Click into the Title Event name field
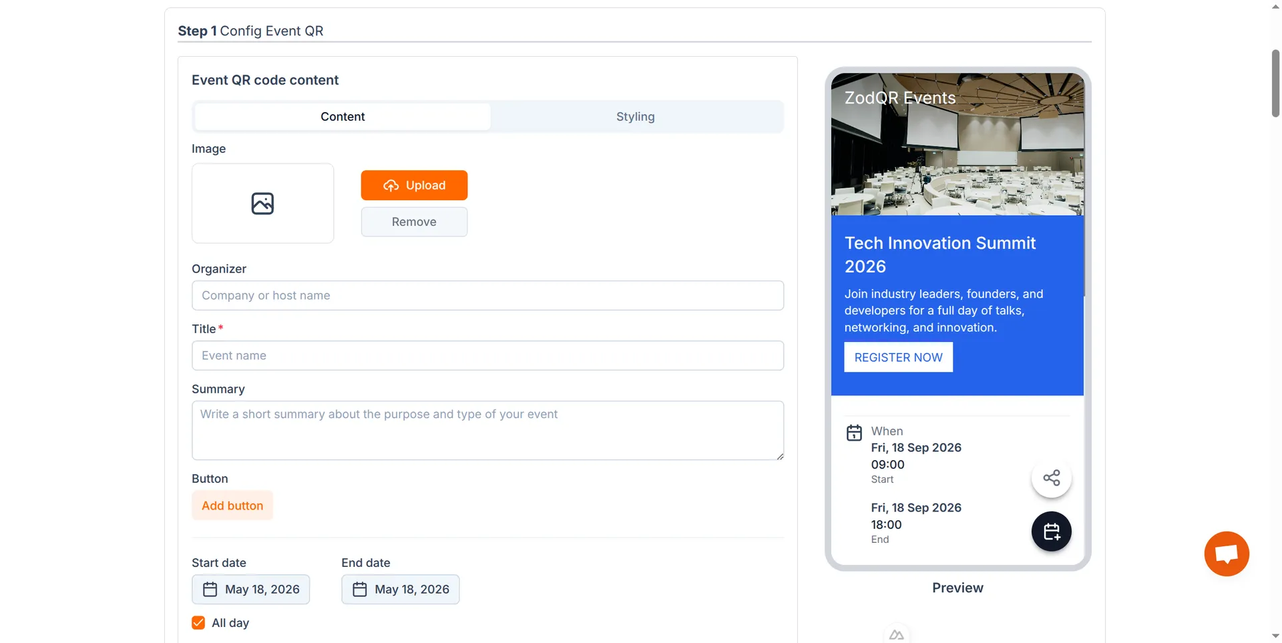Image resolution: width=1282 pixels, height=643 pixels. [487, 355]
